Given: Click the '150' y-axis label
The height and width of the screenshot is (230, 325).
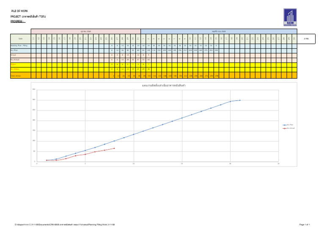Looking at the screenshot, I should pyautogui.click(x=34, y=130).
